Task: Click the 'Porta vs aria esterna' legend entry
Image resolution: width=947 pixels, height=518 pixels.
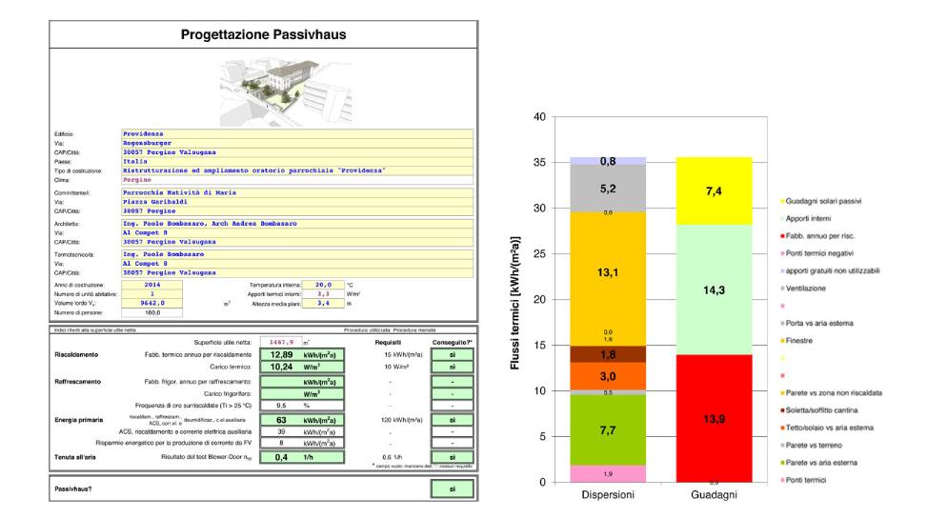Action: (x=816, y=324)
